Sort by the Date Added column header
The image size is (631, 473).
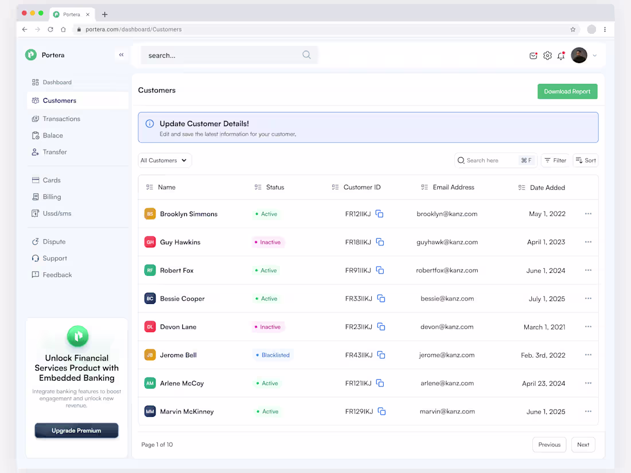(542, 187)
